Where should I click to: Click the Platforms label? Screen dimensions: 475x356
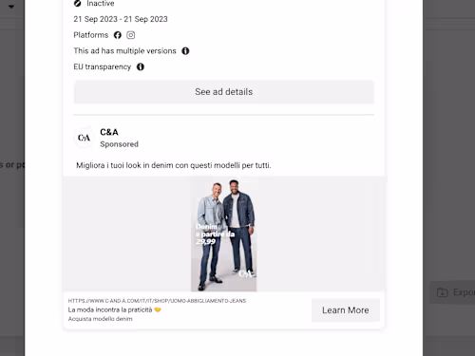click(91, 35)
